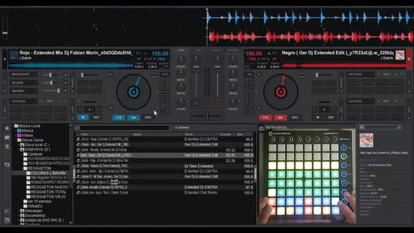This screenshot has width=414, height=233.
Task: Click the right deck red waveform overview
Action: (x=343, y=65)
